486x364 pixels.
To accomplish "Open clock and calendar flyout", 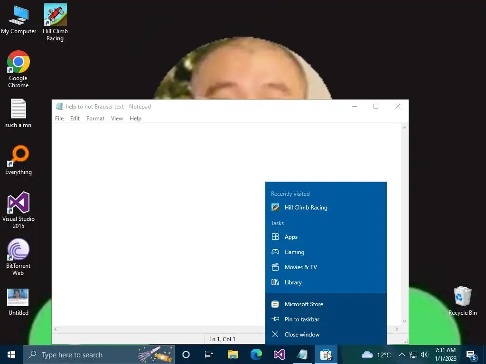I will (x=445, y=355).
